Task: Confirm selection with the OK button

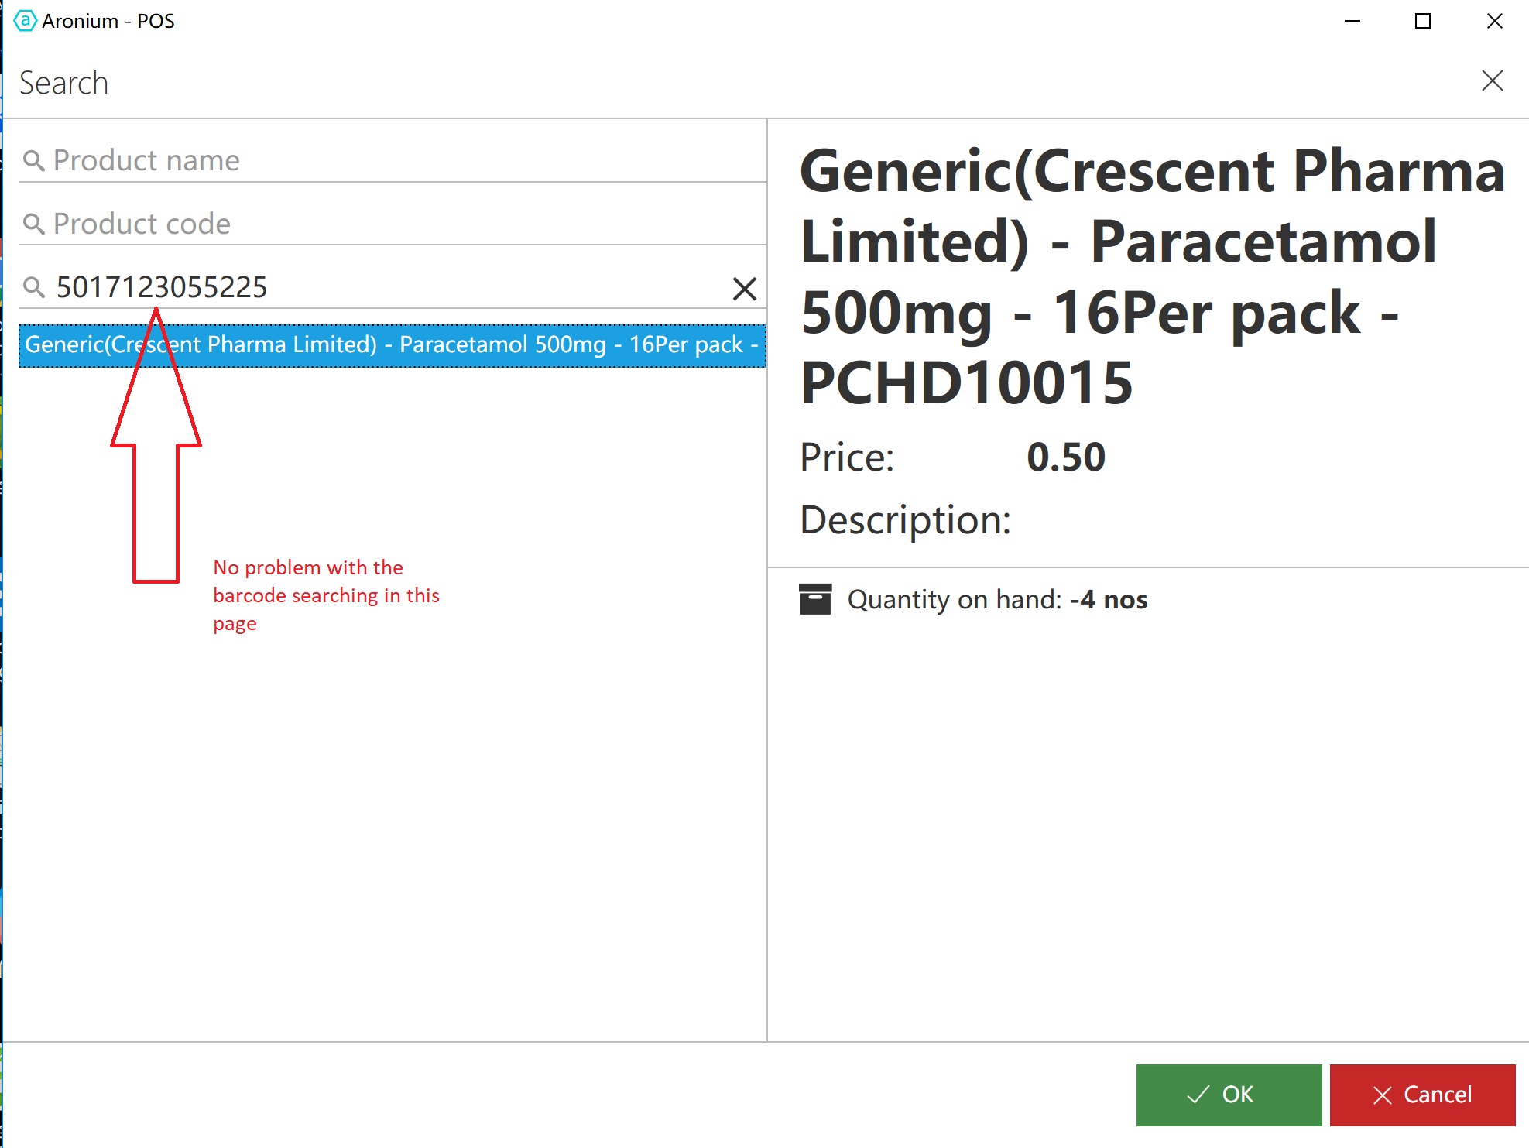Action: [x=1229, y=1095]
